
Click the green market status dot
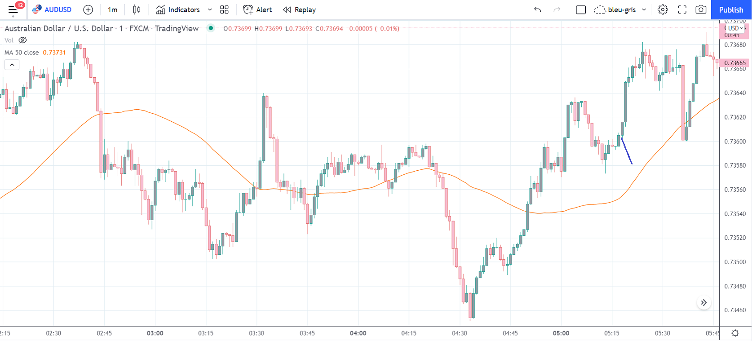click(211, 28)
